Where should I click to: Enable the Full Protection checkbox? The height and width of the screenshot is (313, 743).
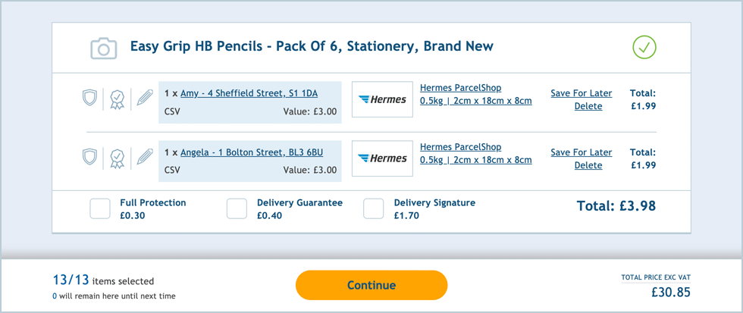[x=100, y=209]
